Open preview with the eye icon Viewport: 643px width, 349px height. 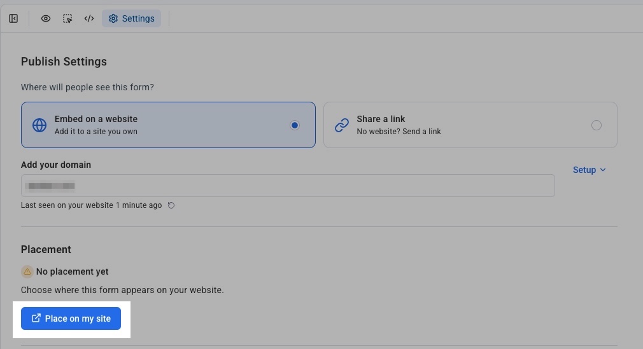pyautogui.click(x=45, y=18)
